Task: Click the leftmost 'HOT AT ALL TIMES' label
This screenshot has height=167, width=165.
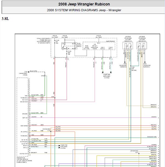Action: pyautogui.click(x=55, y=36)
